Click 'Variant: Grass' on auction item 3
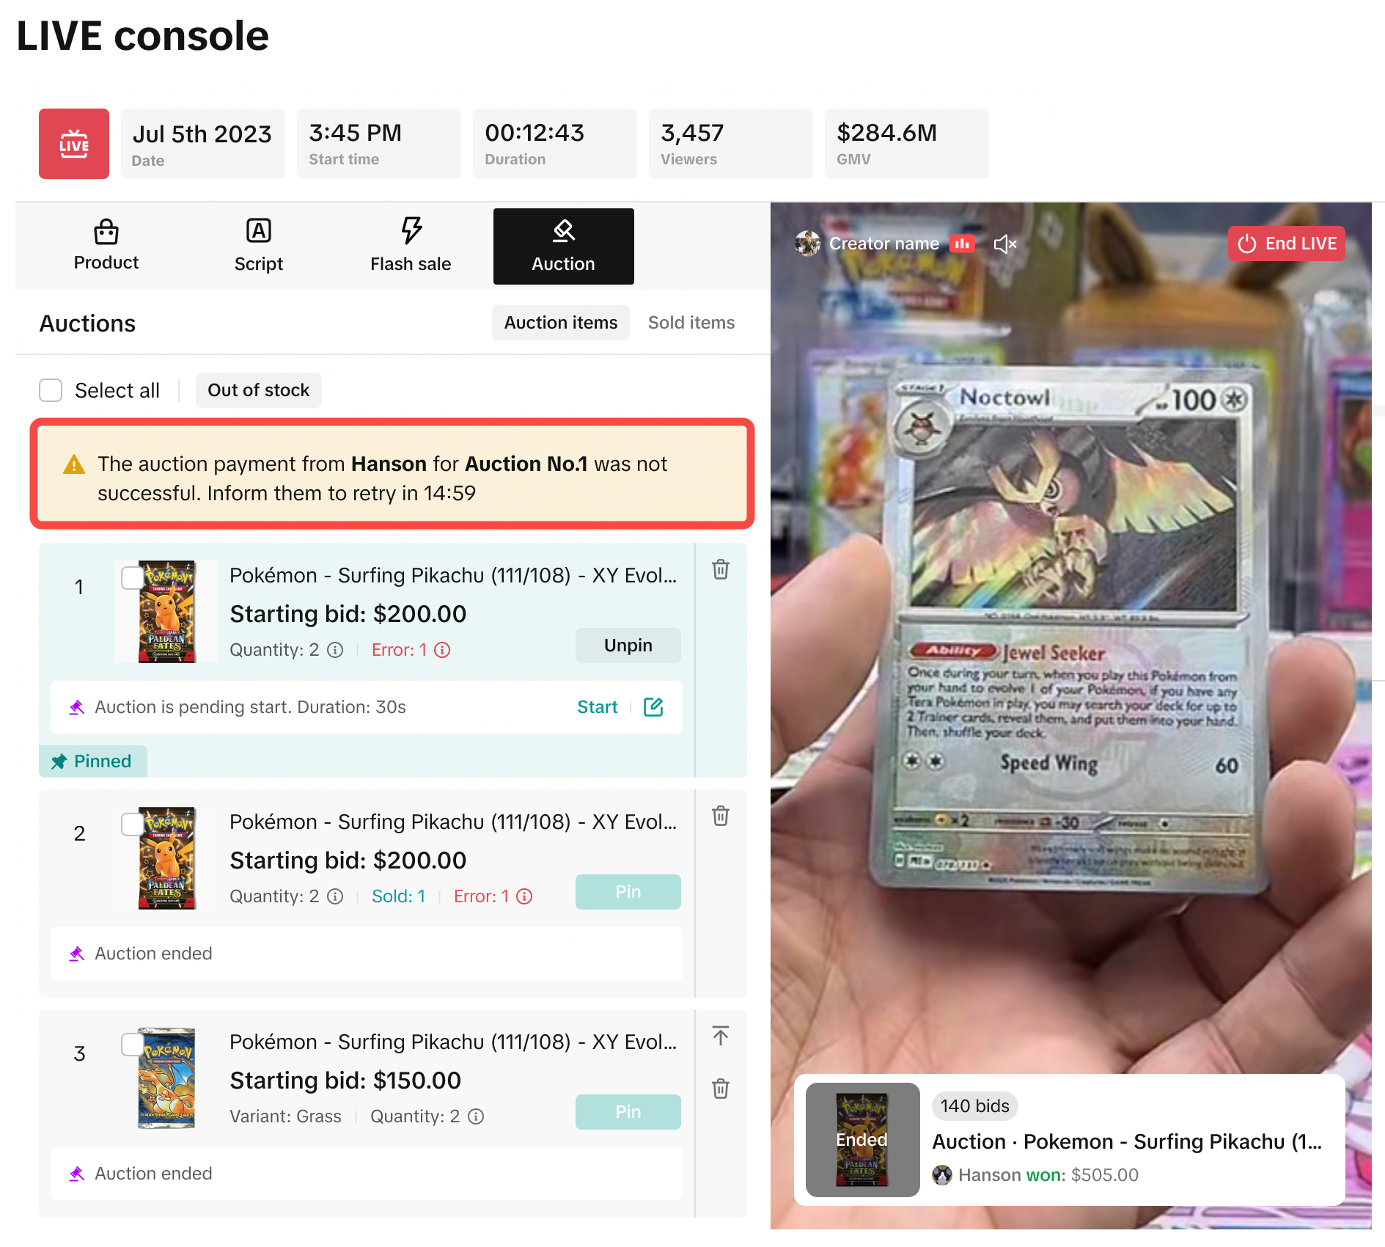Viewport: 1385px width, 1247px height. [285, 1116]
